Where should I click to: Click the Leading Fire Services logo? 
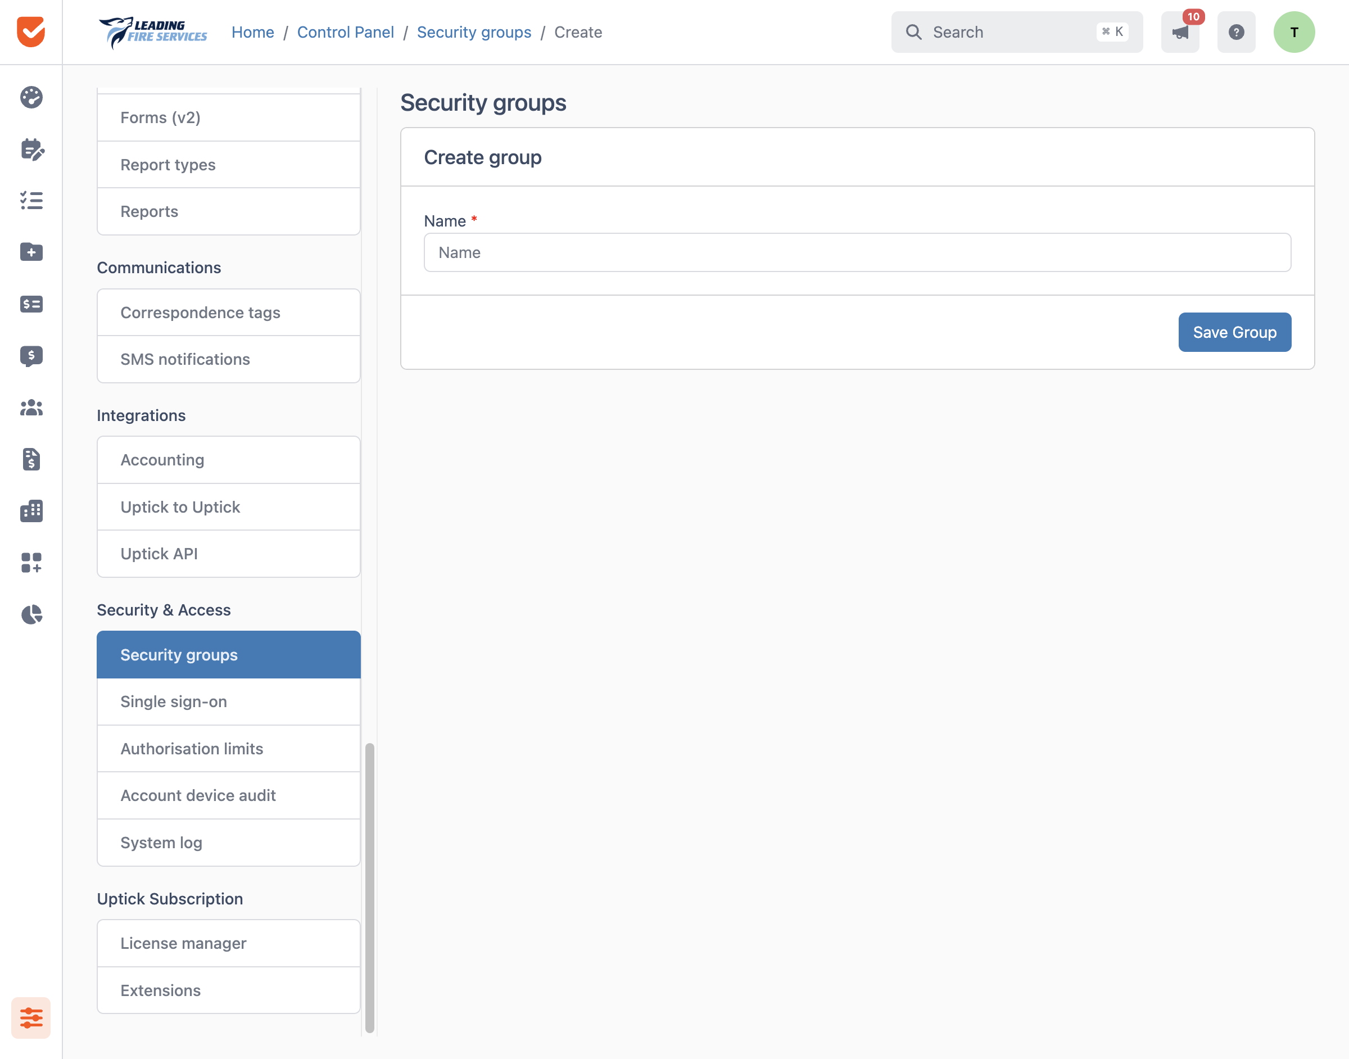click(152, 32)
